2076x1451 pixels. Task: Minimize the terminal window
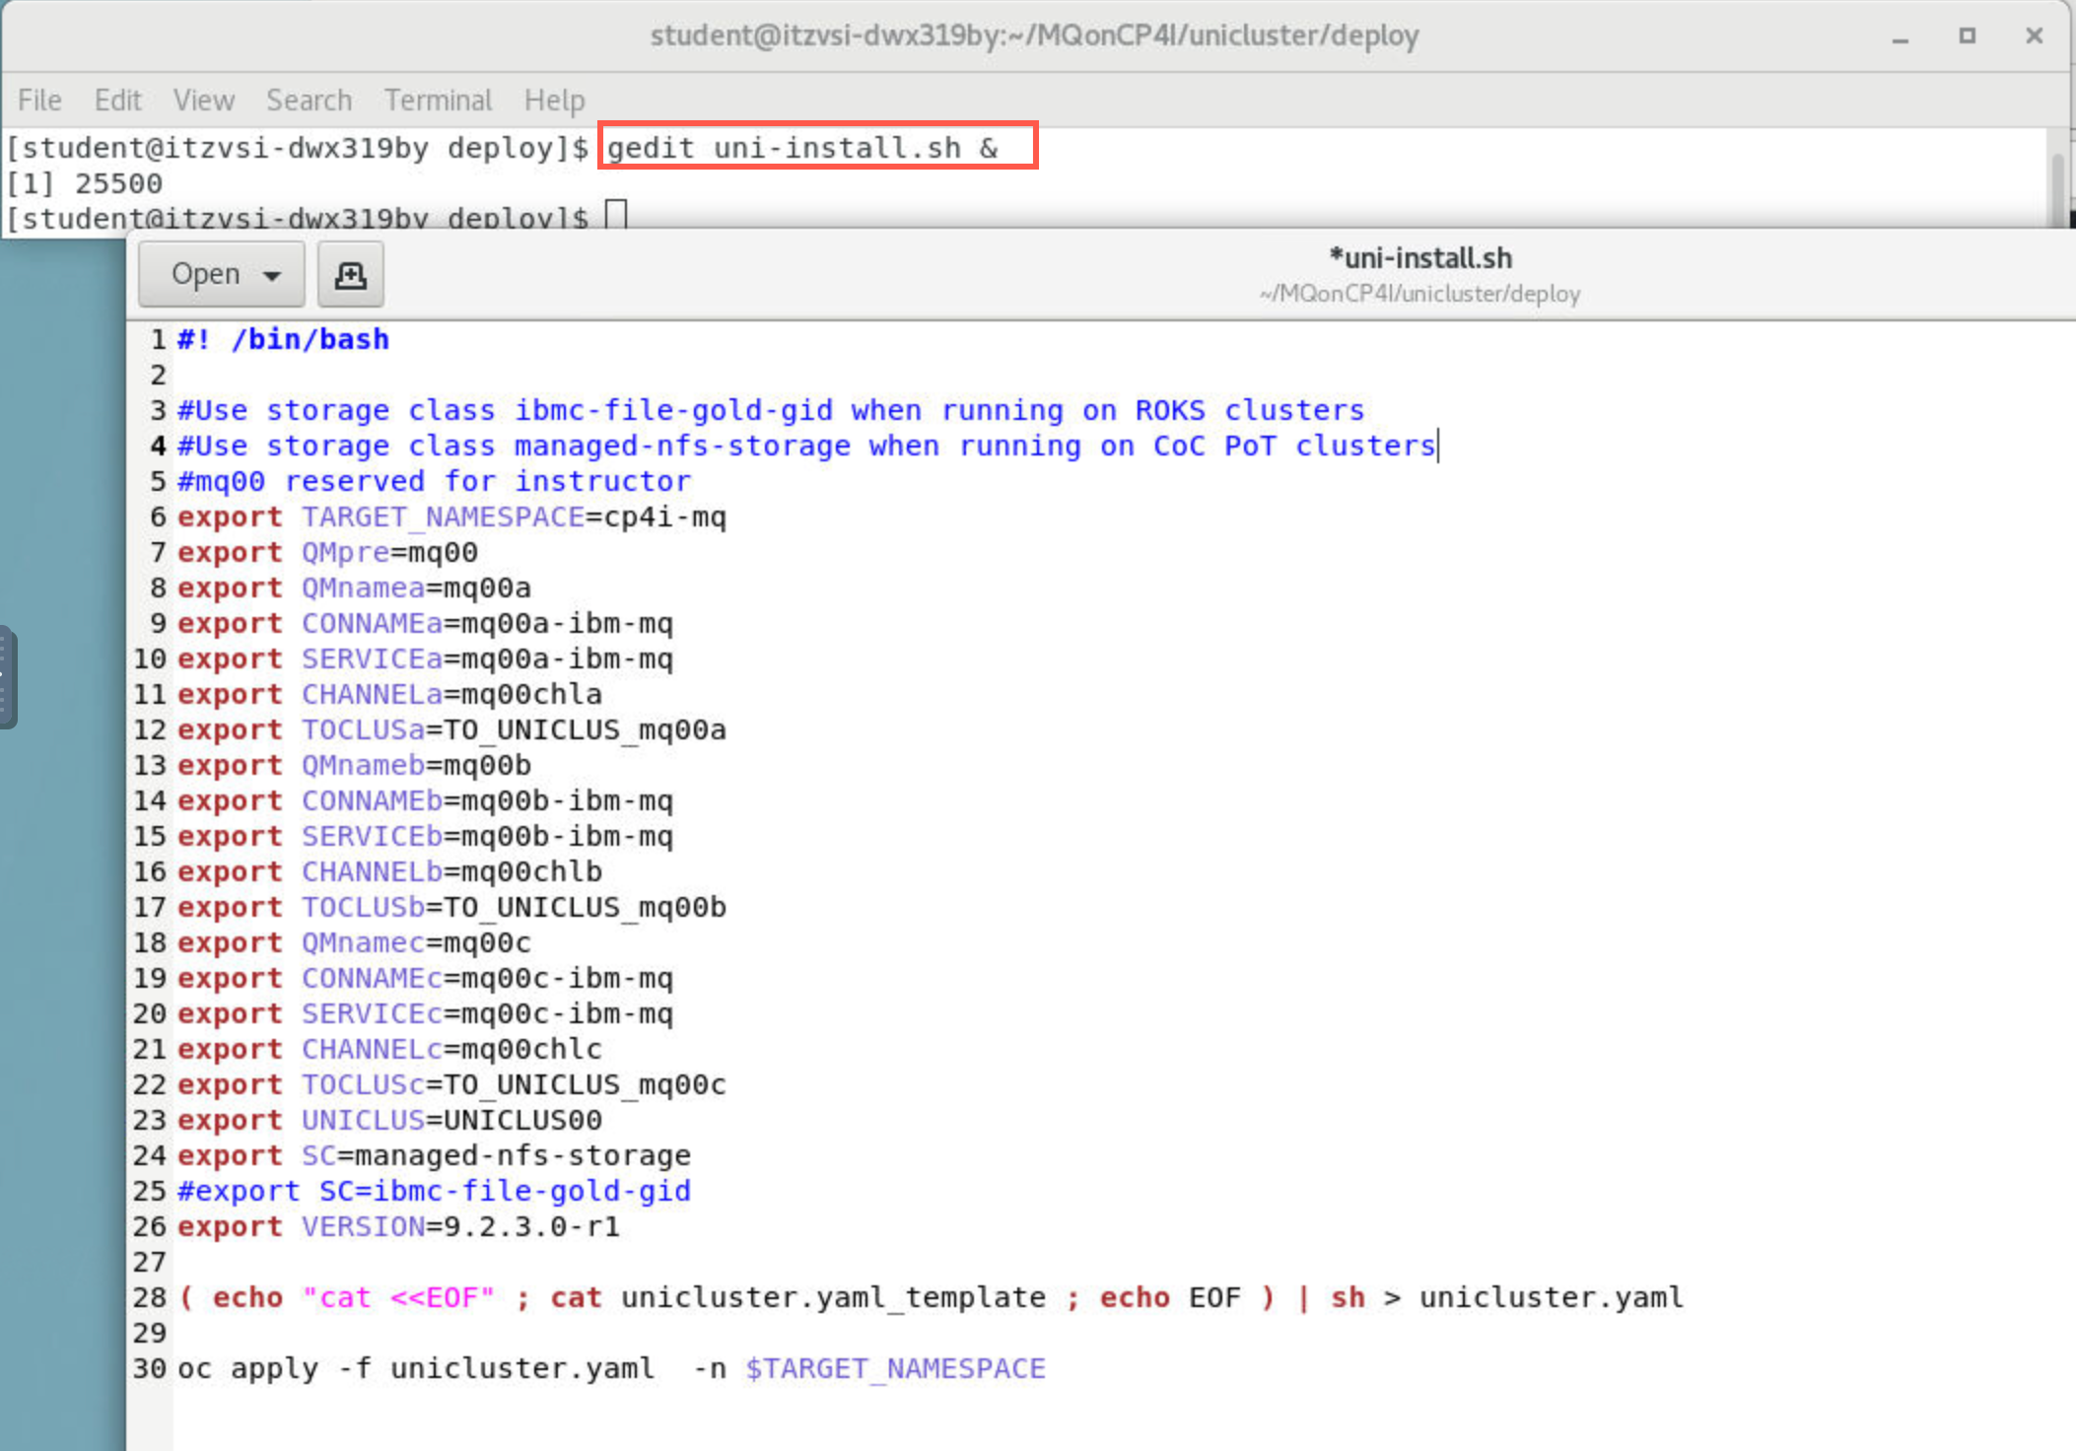tap(1901, 36)
